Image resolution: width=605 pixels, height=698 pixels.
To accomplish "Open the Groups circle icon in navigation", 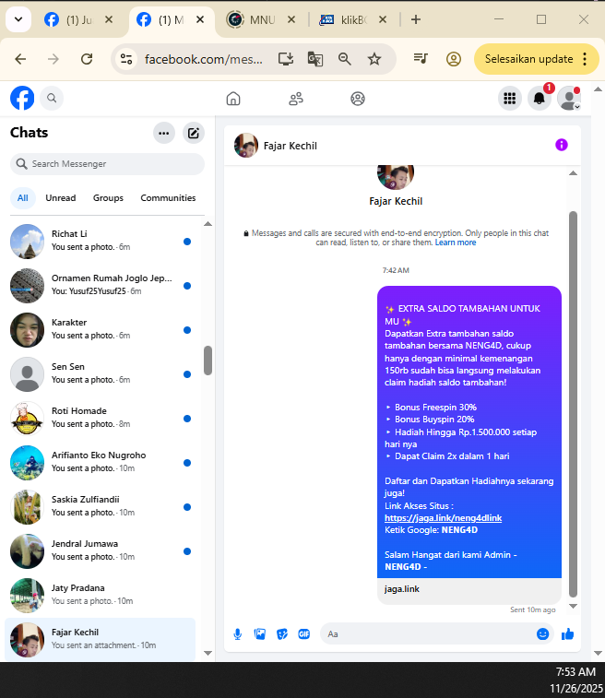I will point(358,99).
